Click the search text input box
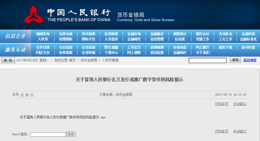Viewport: 260px width, 141px height. [208, 60]
